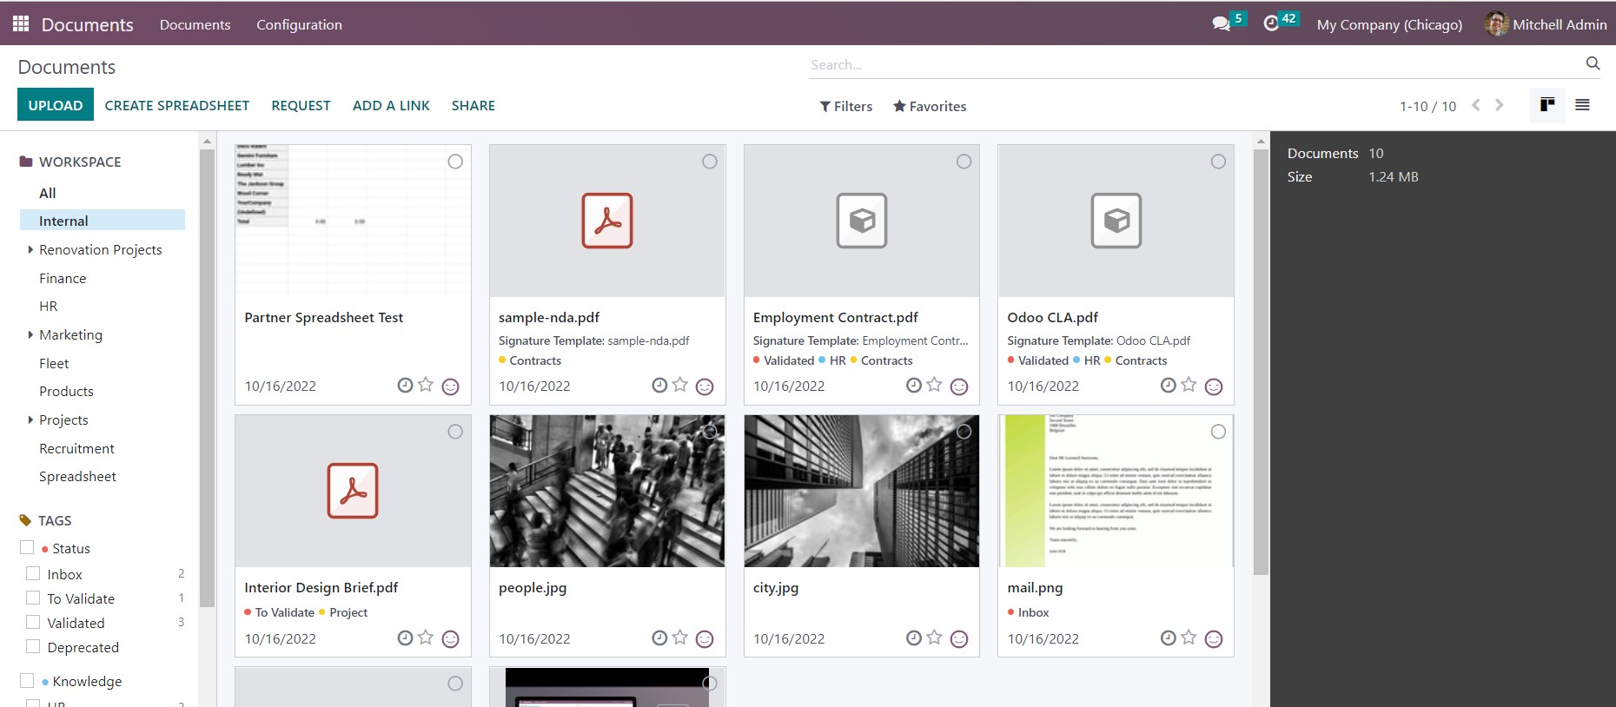
Task: Click the UPLOAD button
Action: point(56,105)
